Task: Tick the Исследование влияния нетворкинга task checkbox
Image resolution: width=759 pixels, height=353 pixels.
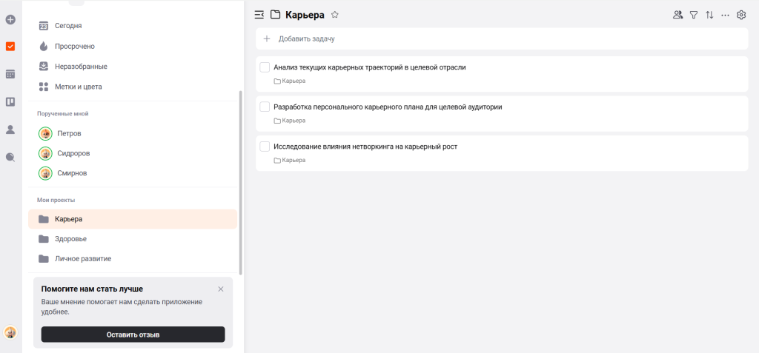Action: click(x=265, y=147)
